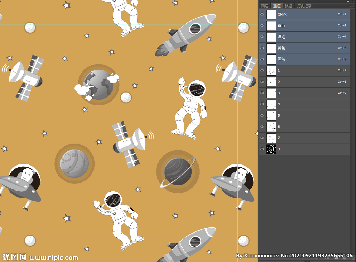Screen dimensions: 356x262
Task: Toggle the eye icon for channel 5
Action: click(x=262, y=116)
